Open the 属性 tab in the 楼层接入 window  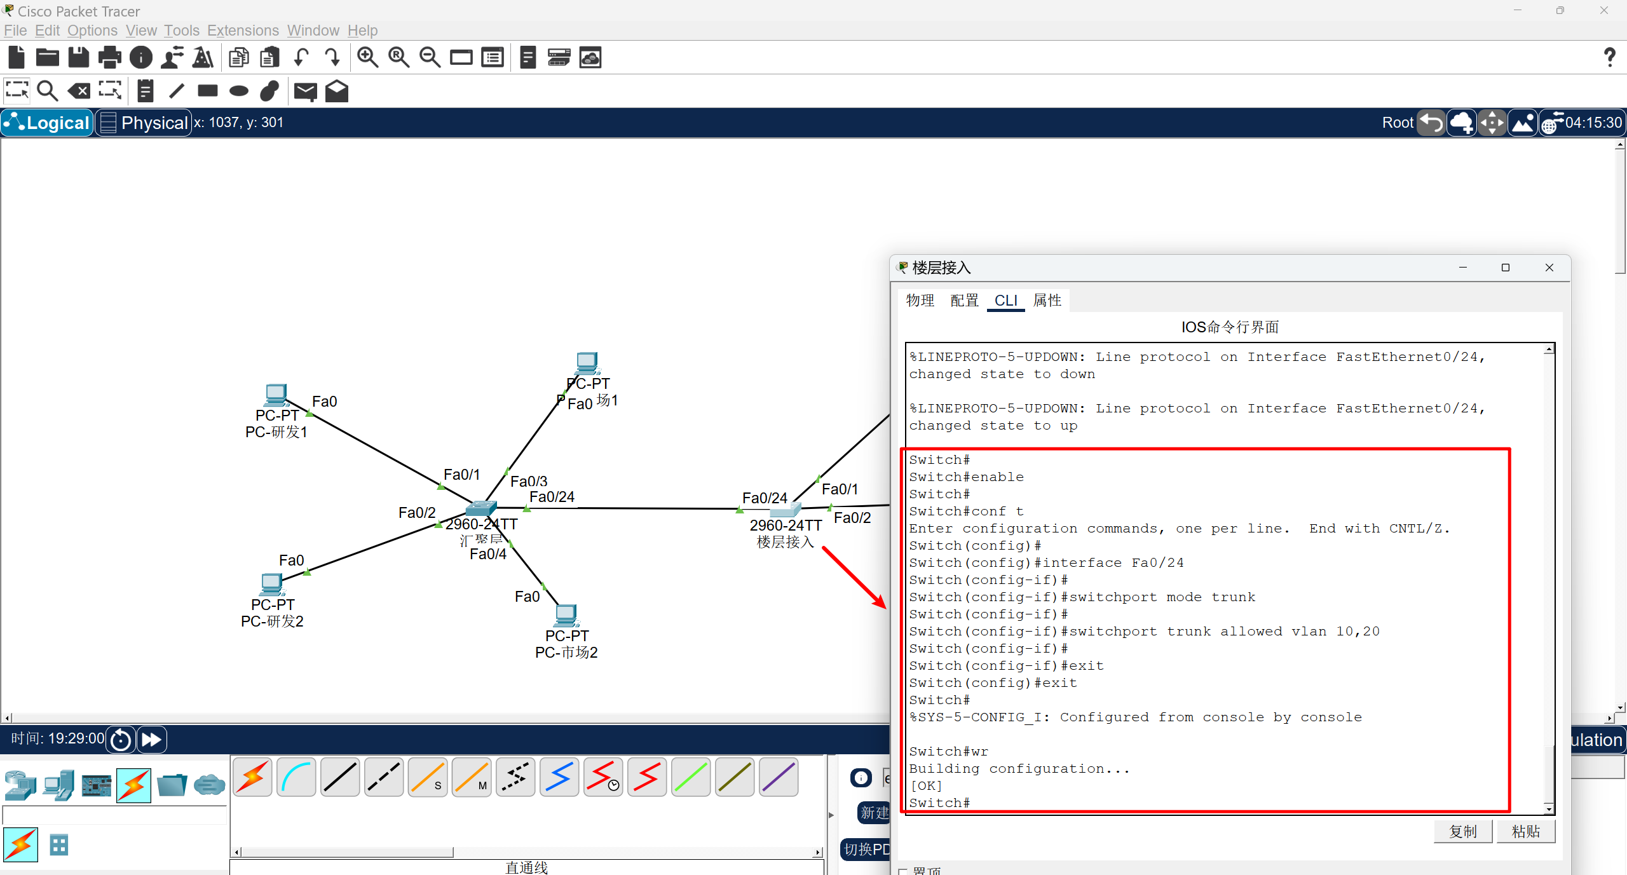point(1047,300)
